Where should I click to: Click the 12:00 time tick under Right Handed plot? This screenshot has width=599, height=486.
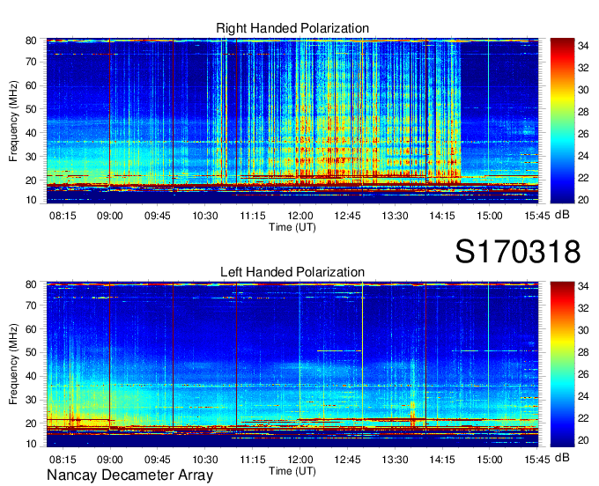point(299,216)
